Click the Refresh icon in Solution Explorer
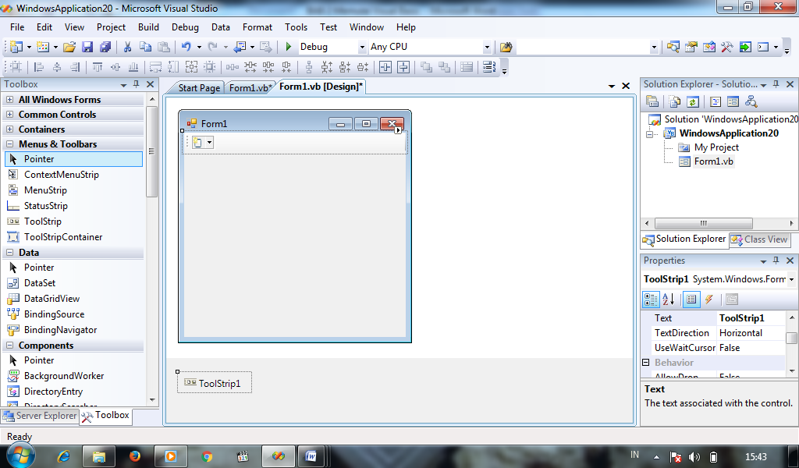This screenshot has width=799, height=468. (x=694, y=101)
